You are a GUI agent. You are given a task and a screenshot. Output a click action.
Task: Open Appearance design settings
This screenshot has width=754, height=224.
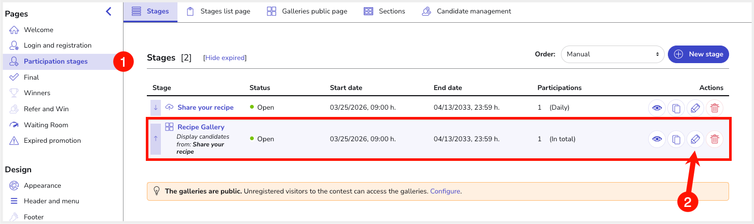click(43, 186)
